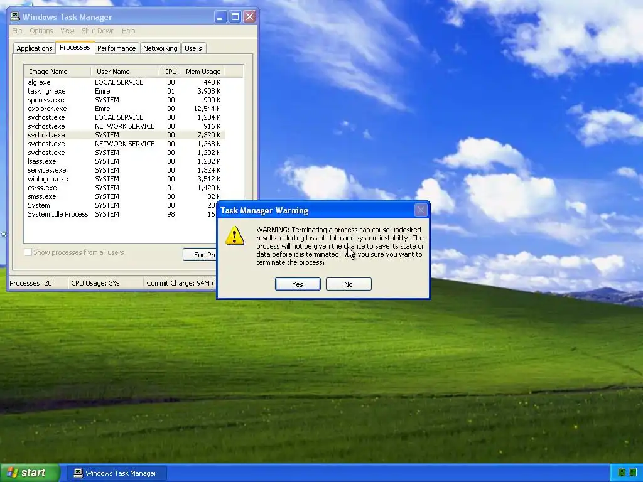Screen dimensions: 643x482
Task: Open the Options menu
Action: (41, 31)
